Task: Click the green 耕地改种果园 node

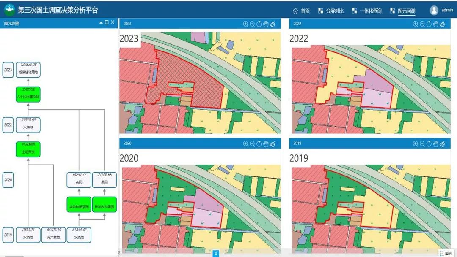Action: (105, 204)
